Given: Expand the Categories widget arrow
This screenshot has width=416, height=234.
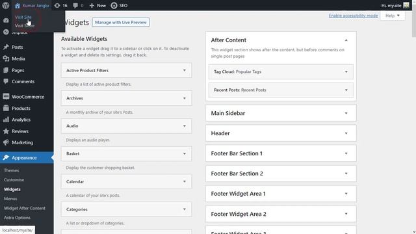Looking at the screenshot, I should pos(185,209).
